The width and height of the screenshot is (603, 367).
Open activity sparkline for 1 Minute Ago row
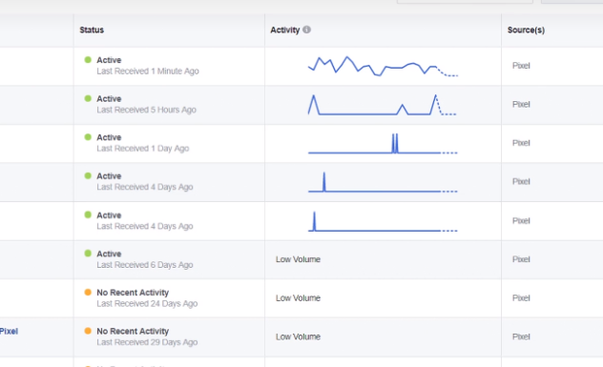coord(383,67)
